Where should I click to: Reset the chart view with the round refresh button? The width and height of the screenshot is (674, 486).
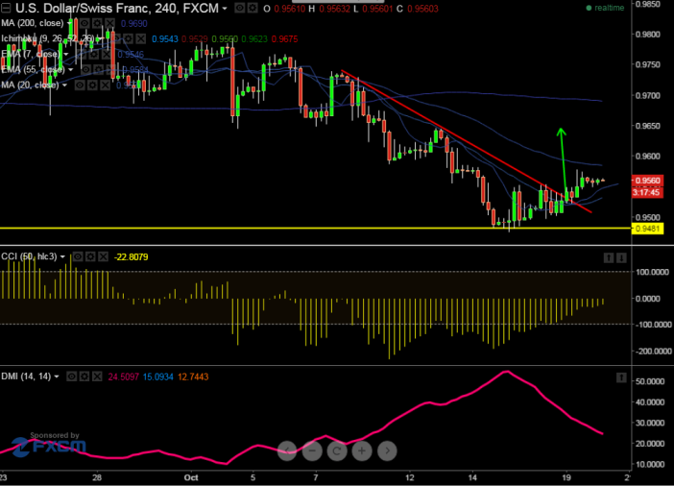[x=337, y=450]
